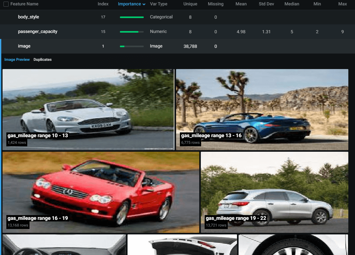Open the red Mercedes image, range 16 - 19

tap(101, 192)
